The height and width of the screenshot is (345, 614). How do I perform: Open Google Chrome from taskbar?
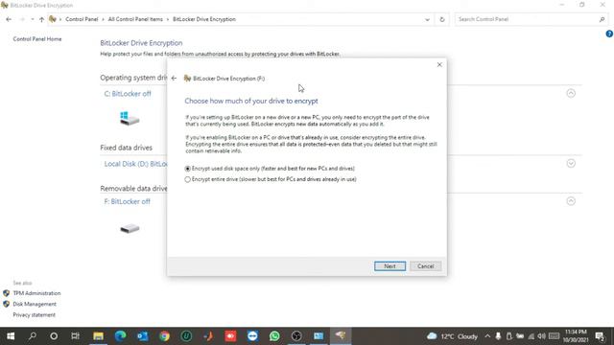point(164,336)
